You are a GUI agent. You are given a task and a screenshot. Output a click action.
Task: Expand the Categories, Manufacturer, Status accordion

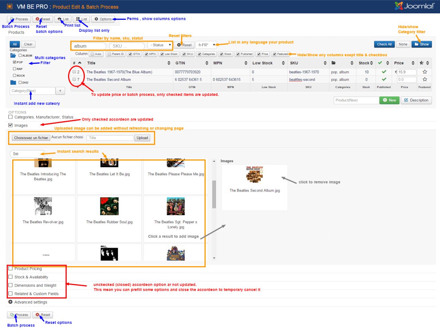click(x=10, y=117)
